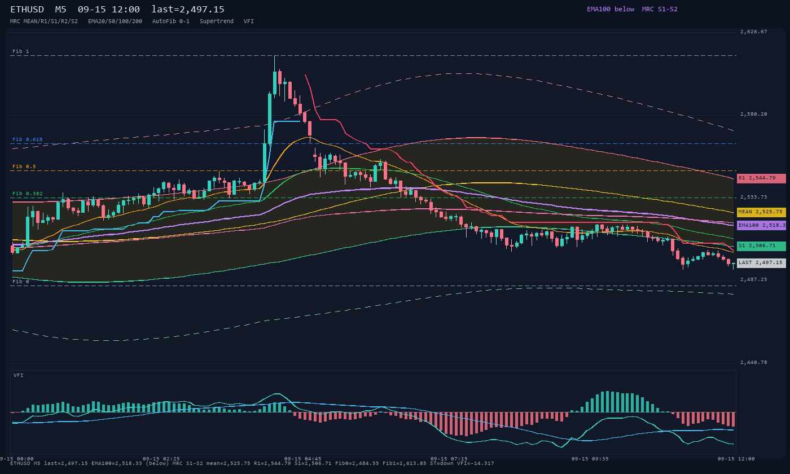The image size is (790, 474).
Task: Click the '09-15 02:25' time axis label
Action: coord(161,459)
